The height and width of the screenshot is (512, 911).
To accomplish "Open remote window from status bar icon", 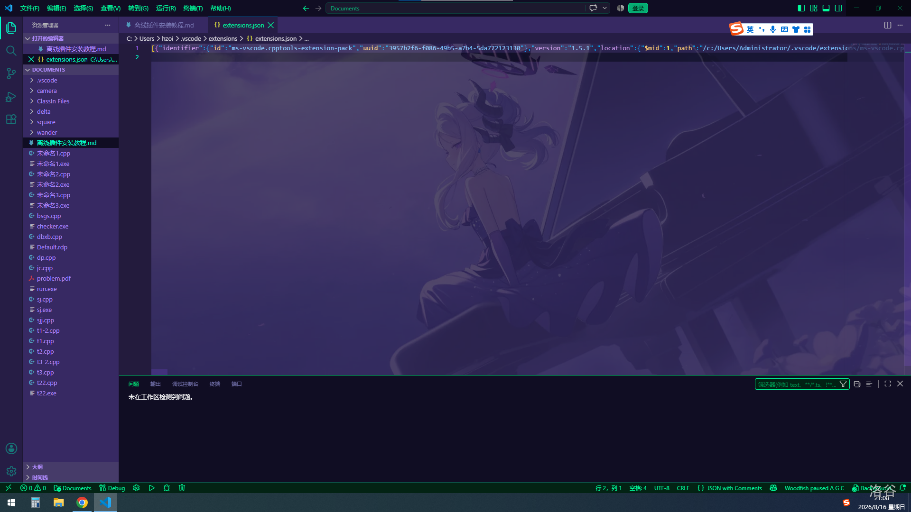I will [x=9, y=488].
